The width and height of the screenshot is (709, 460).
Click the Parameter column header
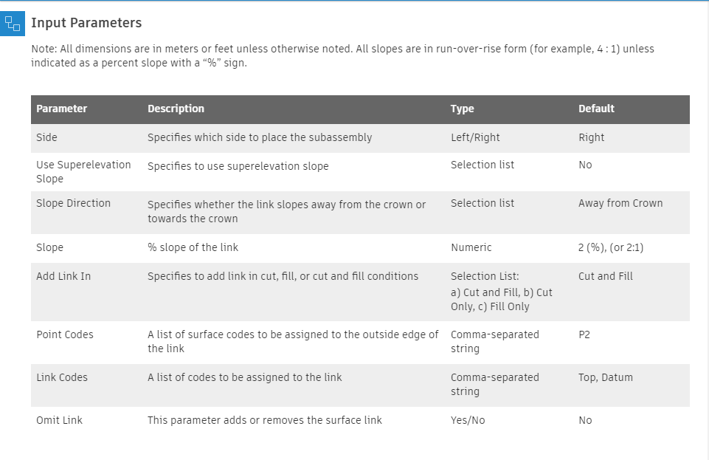click(x=62, y=109)
